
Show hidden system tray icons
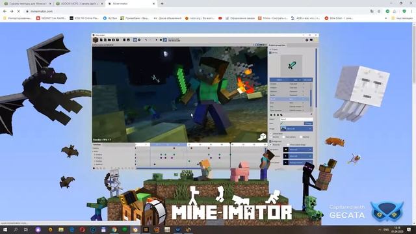coord(380,229)
